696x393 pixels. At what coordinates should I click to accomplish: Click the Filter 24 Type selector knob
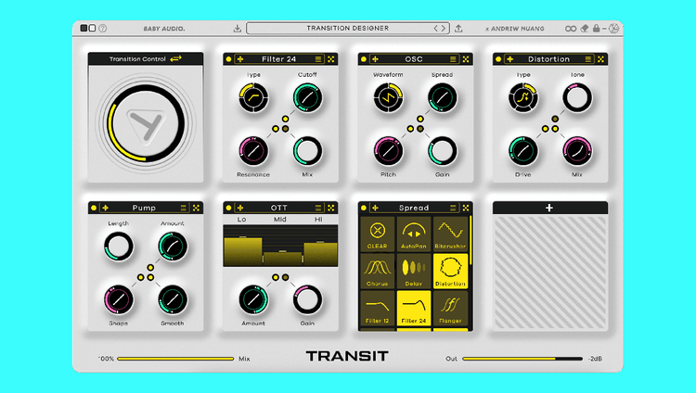tap(253, 97)
